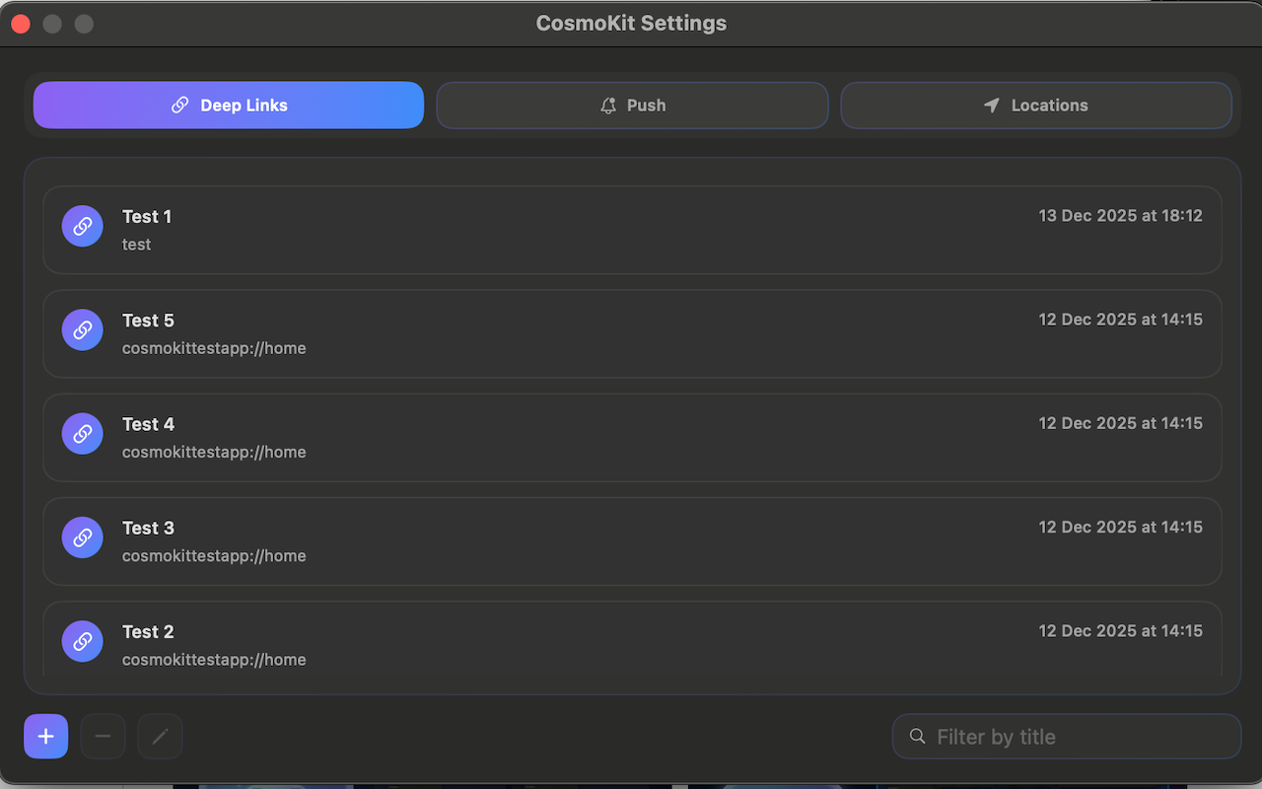The width and height of the screenshot is (1262, 789).
Task: Click the link icon beside Test 3
Action: point(83,538)
